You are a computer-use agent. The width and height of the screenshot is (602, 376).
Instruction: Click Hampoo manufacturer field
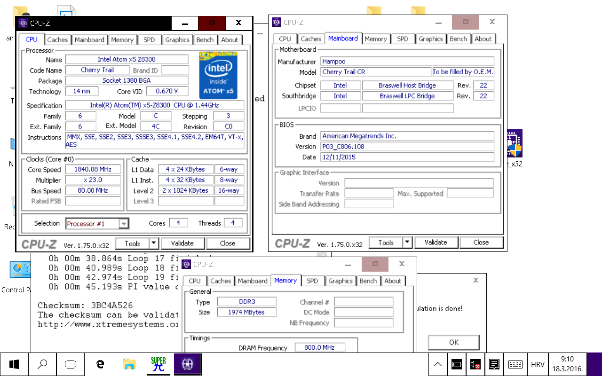[x=407, y=62]
